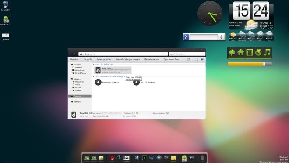Click the Android robot widget icon
This screenshot has width=289, height=163.
232,53
